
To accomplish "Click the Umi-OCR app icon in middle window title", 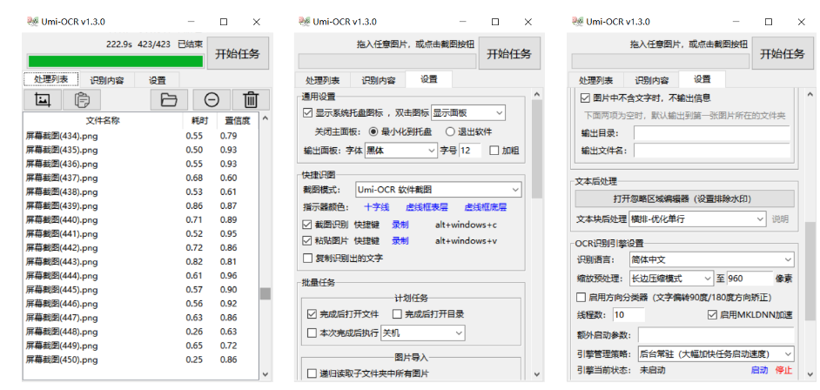I will 305,22.
